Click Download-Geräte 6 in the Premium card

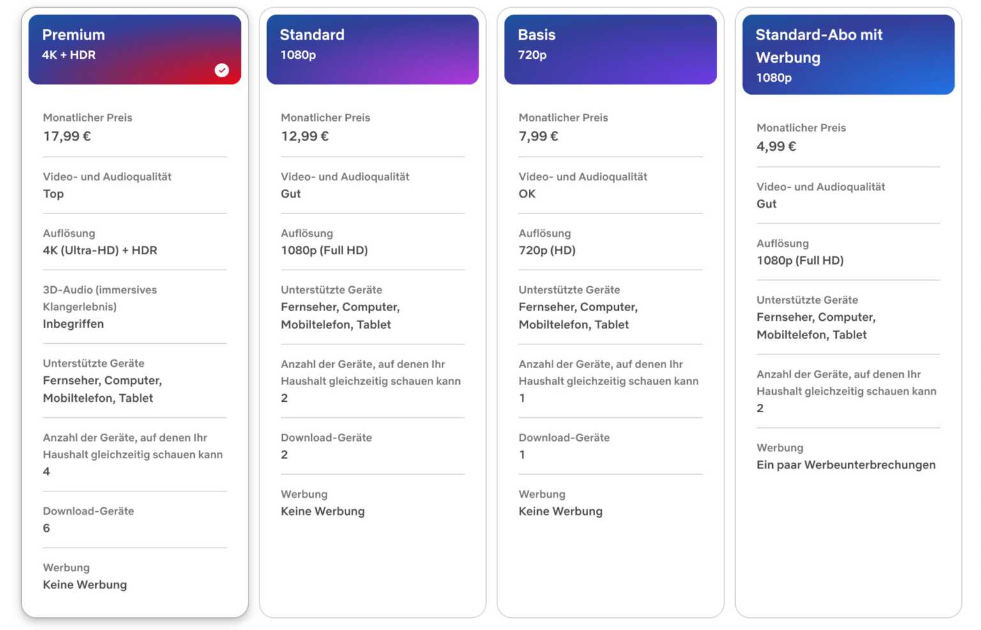[x=47, y=528]
